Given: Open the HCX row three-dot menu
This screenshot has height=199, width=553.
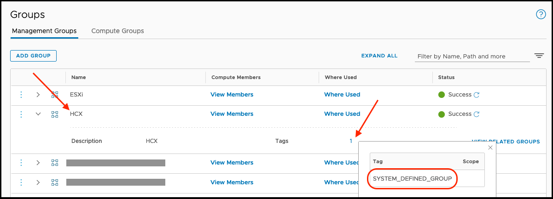Looking at the screenshot, I should click(x=21, y=114).
